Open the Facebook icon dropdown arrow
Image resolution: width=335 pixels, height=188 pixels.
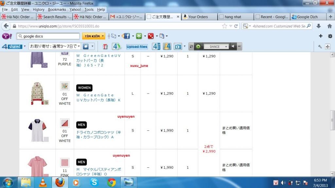coord(133,36)
